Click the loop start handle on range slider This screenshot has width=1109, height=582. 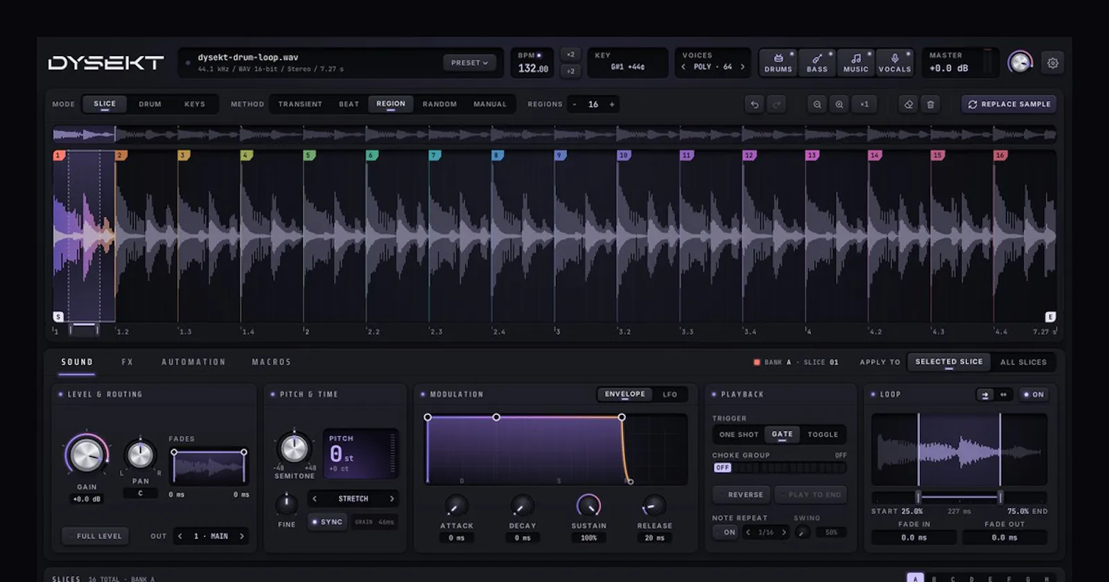[x=918, y=497]
